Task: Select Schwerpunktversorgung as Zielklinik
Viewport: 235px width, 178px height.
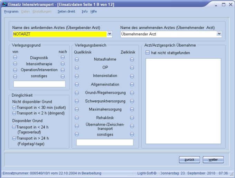Action: coord(132,101)
